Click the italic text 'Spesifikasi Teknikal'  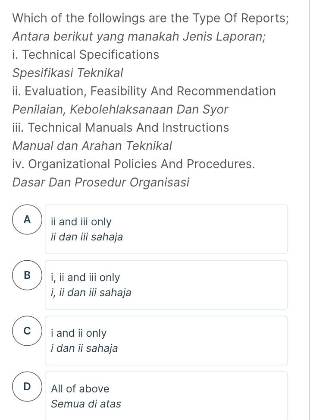point(68,73)
